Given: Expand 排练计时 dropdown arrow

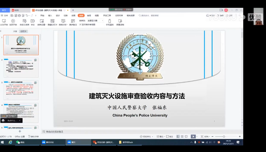Looking at the screenshot, I should (x=67, y=25).
